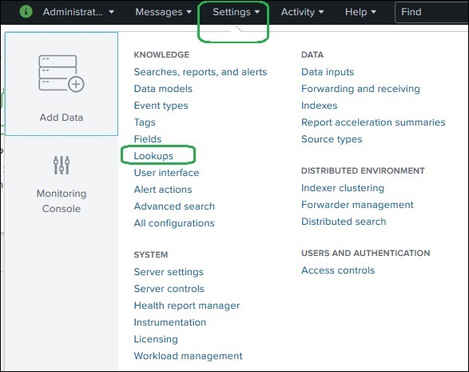469x372 pixels.
Task: Open the Monitoring Console sliders icon
Action: [62, 165]
